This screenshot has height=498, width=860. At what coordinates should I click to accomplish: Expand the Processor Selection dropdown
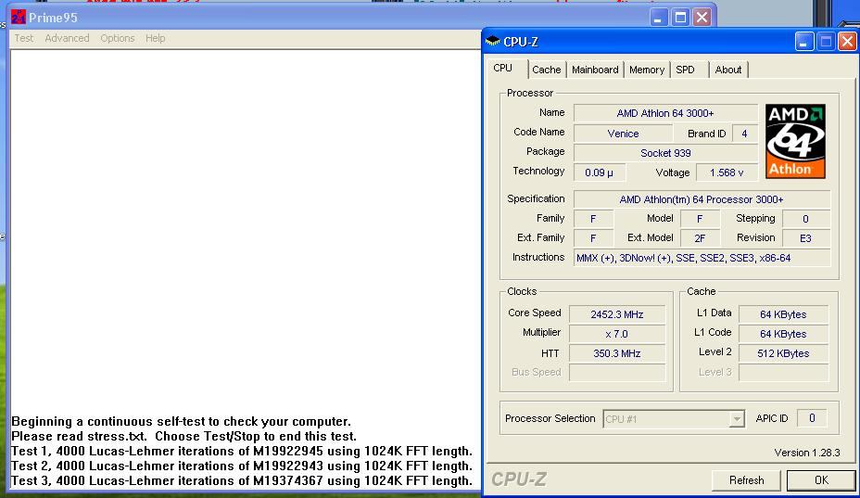737,419
